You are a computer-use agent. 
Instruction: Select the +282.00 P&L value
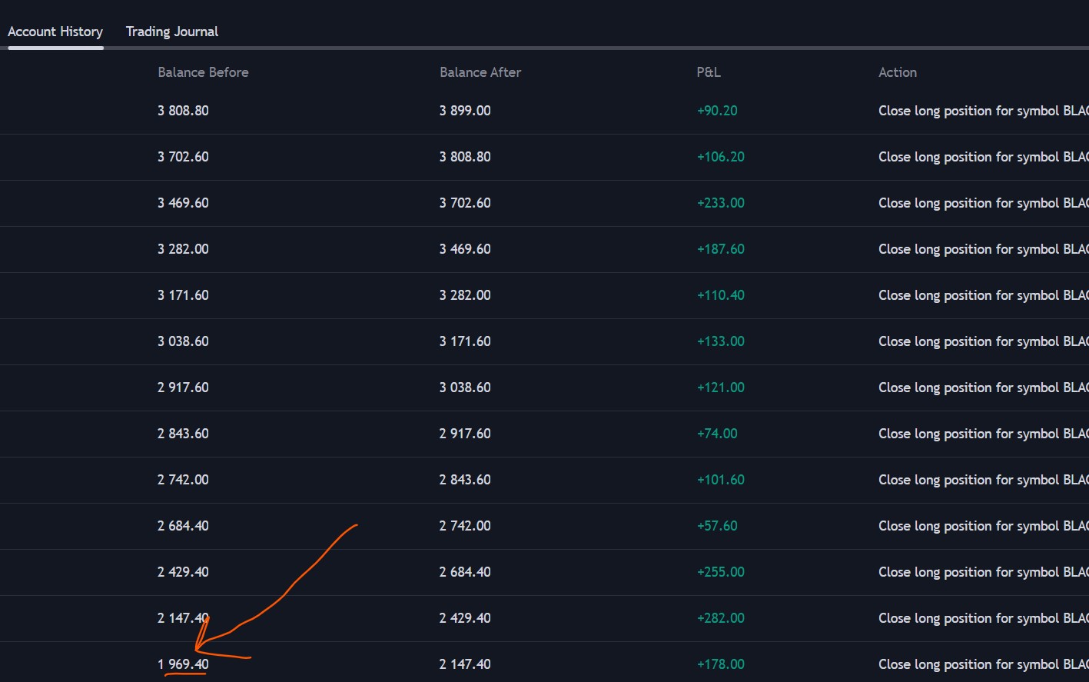(x=721, y=618)
